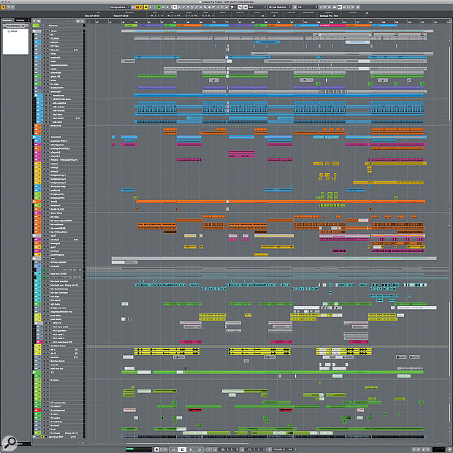Click the tempo value on the transport bar
Image resolution: width=453 pixels, height=453 pixels.
278,449
